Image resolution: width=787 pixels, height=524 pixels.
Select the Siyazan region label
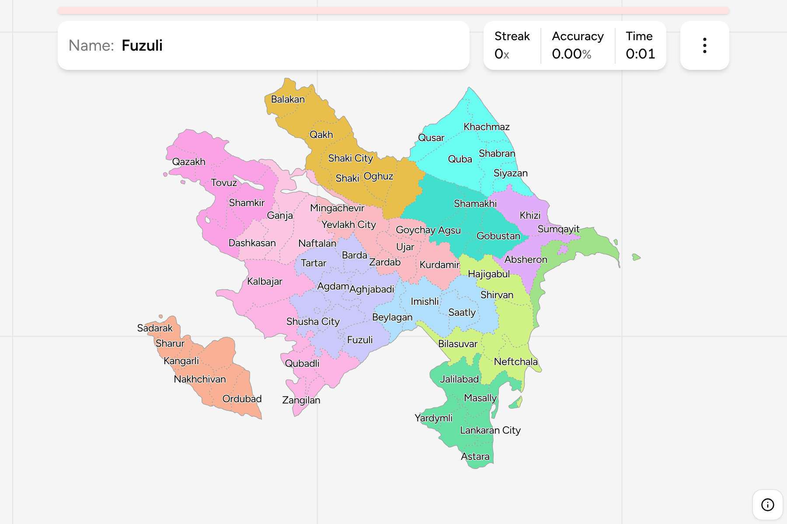pos(510,173)
